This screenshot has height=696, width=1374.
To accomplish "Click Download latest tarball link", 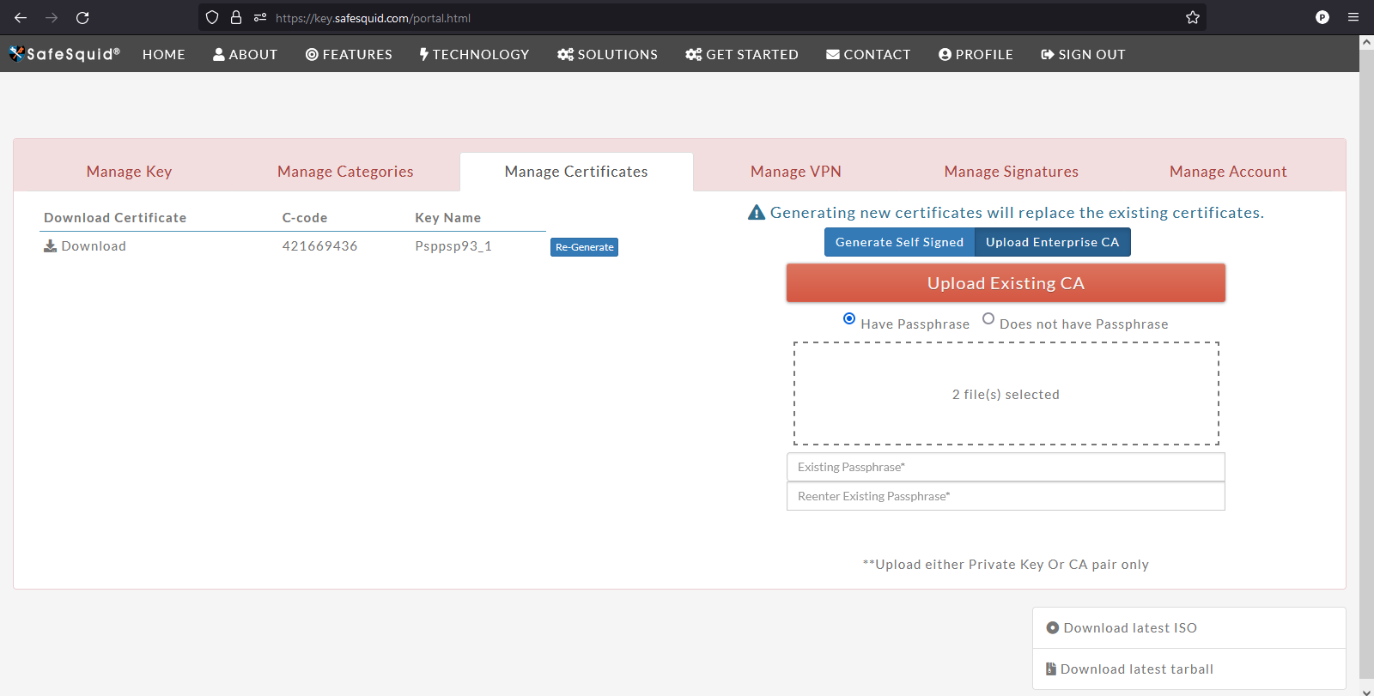I will 1137,669.
